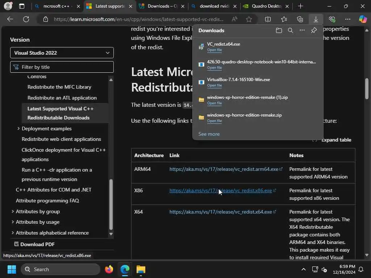Click sidebar scroll down arrow

click(x=111, y=234)
